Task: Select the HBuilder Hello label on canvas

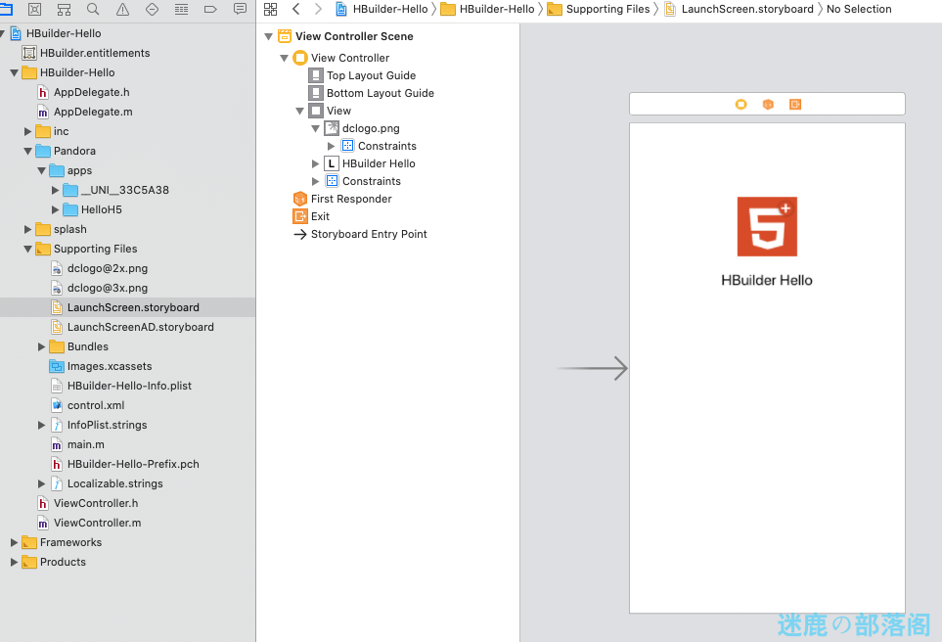Action: (x=767, y=280)
